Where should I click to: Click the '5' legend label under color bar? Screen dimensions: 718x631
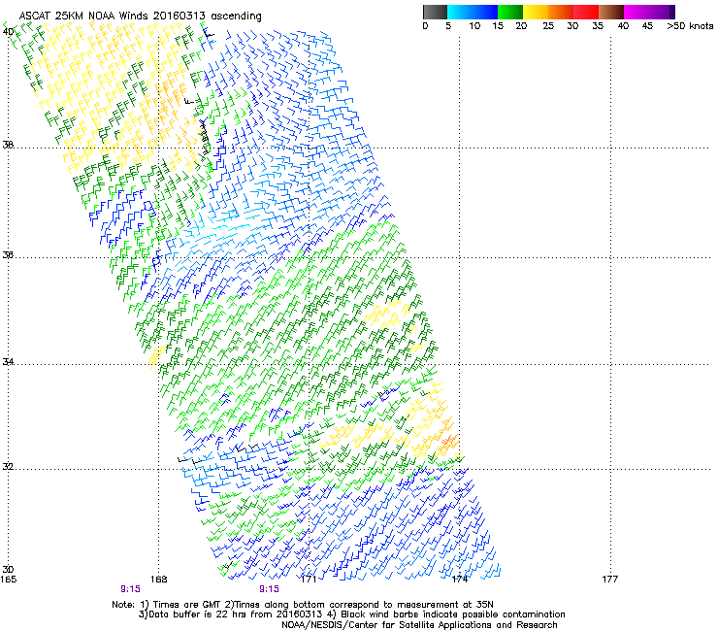[448, 26]
